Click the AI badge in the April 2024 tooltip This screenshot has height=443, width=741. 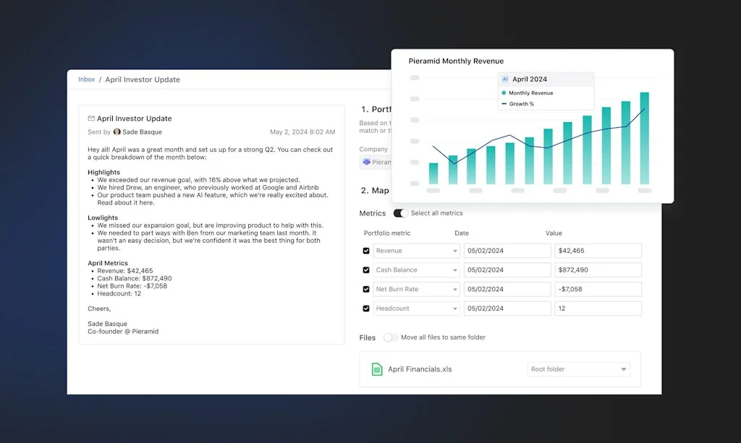tap(504, 79)
